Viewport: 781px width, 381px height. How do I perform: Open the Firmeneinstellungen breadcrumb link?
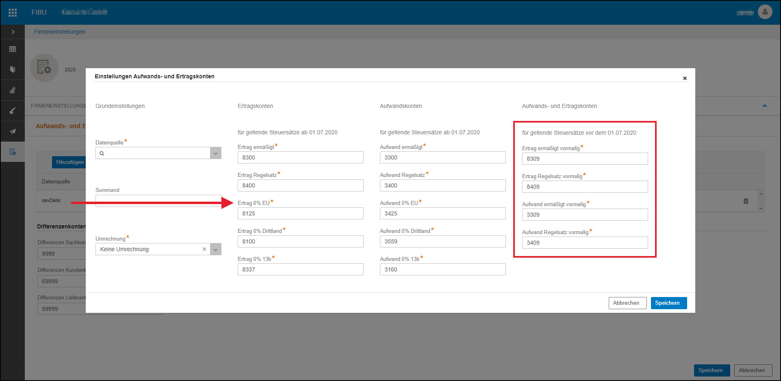click(x=60, y=32)
